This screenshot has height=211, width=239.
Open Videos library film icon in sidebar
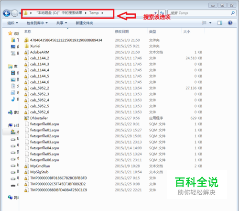(x=13, y=73)
